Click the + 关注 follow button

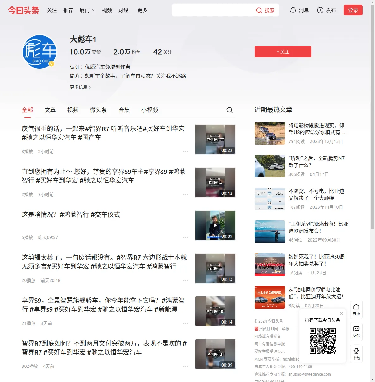283,52
